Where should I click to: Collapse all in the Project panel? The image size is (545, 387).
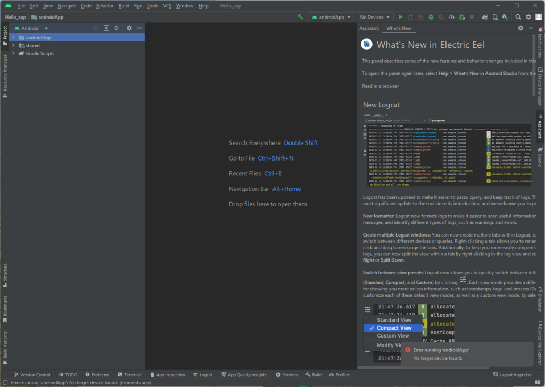(x=117, y=28)
